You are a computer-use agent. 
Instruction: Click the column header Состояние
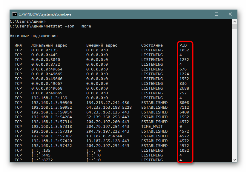152,45
